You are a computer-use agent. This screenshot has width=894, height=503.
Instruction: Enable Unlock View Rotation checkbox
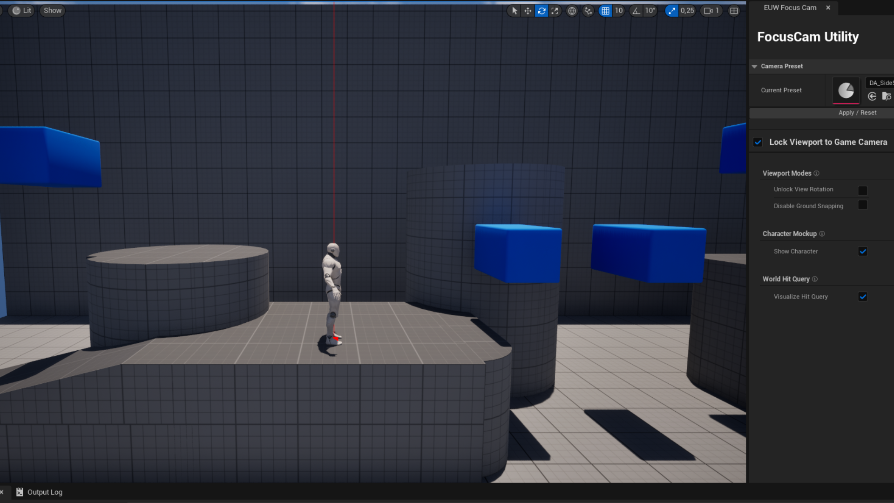[x=863, y=190]
